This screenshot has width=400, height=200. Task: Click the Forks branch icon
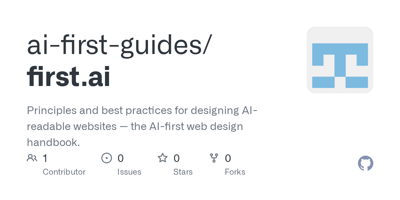(x=214, y=158)
